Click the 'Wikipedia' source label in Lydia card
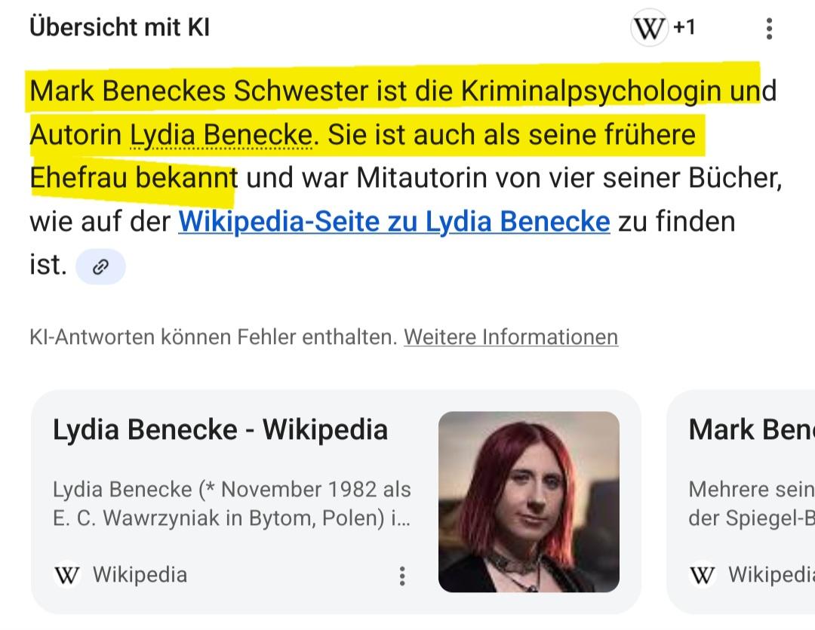815x630 pixels. click(x=140, y=575)
